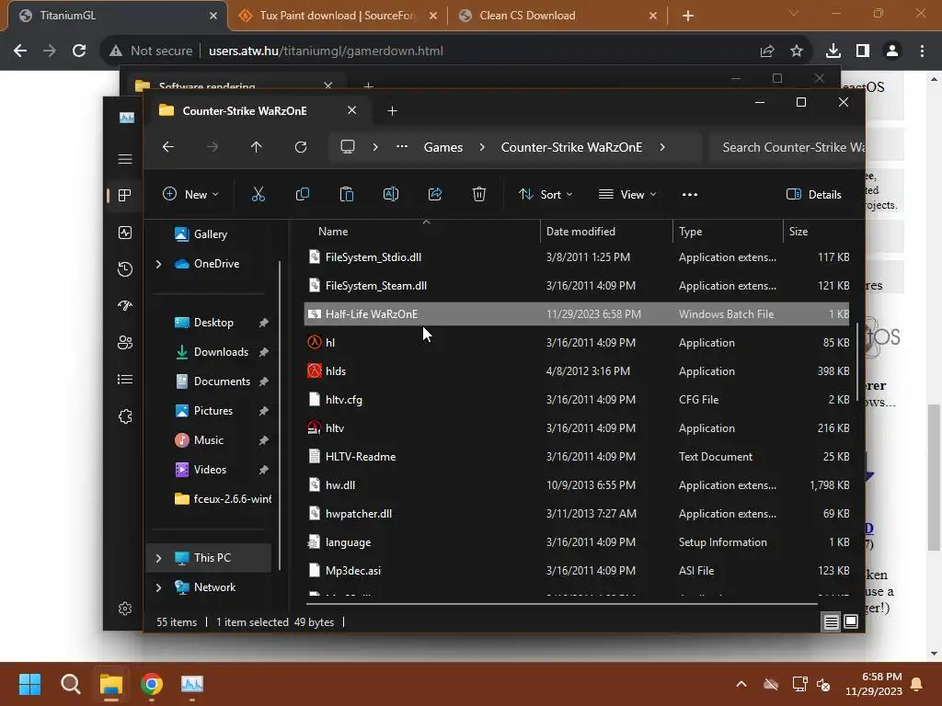This screenshot has height=706, width=942.
Task: Close the Counter-Strike WaRzOnE Explorer tab
Action: tap(352, 110)
